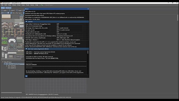179x101 pixels.
Task: Click 'GPL-3 + GCC Runtime Library Exception' cell
Action: 68,40
